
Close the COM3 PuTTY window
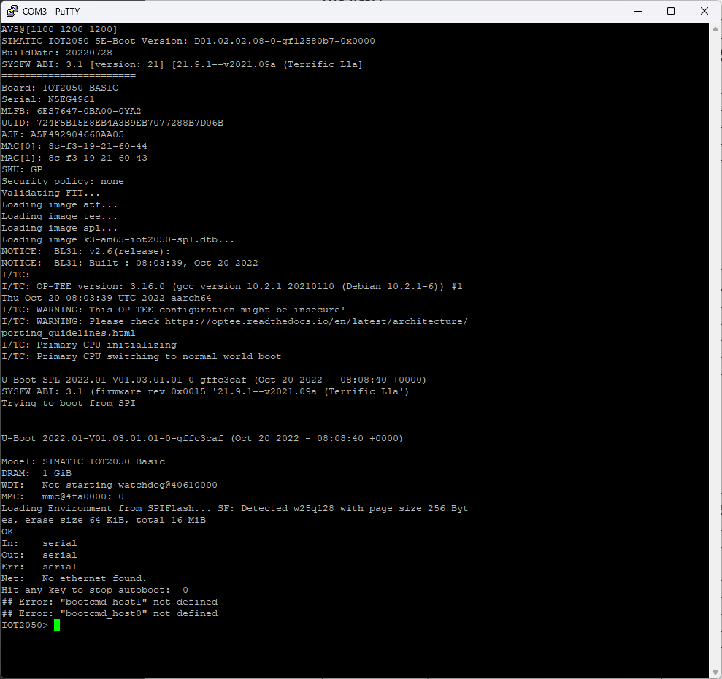[x=704, y=11]
